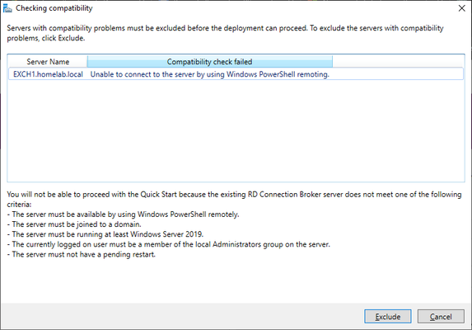Click the line about joining a domain

pyautogui.click(x=74, y=224)
